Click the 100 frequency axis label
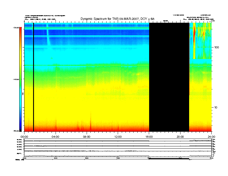 pos(216,47)
